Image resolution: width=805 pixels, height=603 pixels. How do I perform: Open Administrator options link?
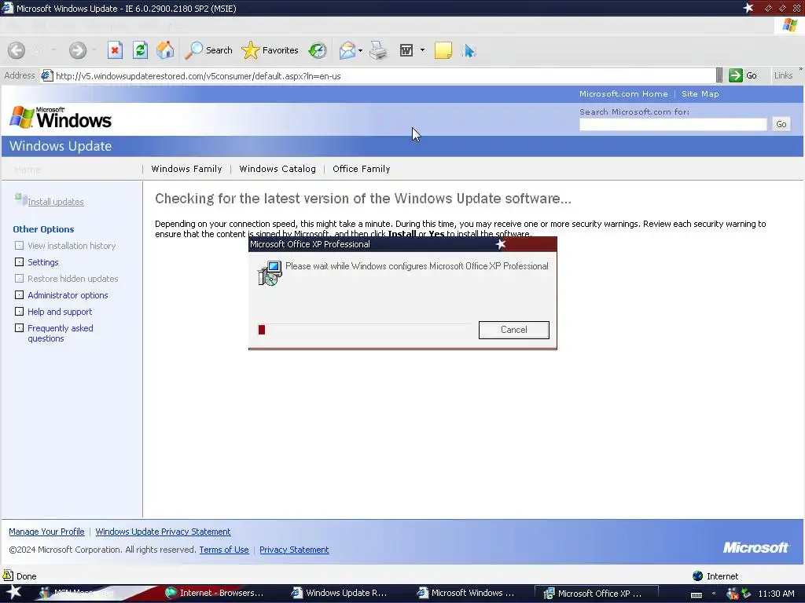tap(68, 295)
